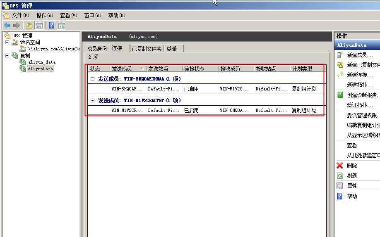Click the blue Help question mark toolbar icon
The width and height of the screenshot is (380, 237).
click(x=52, y=25)
